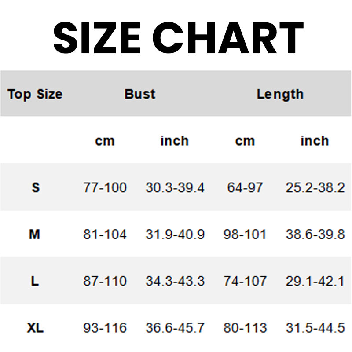Click the Bust column header
Image resolution: width=352 pixels, height=352 pixels.
[140, 94]
